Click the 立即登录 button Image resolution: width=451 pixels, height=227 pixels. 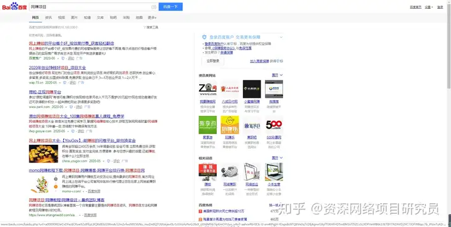(x=213, y=61)
